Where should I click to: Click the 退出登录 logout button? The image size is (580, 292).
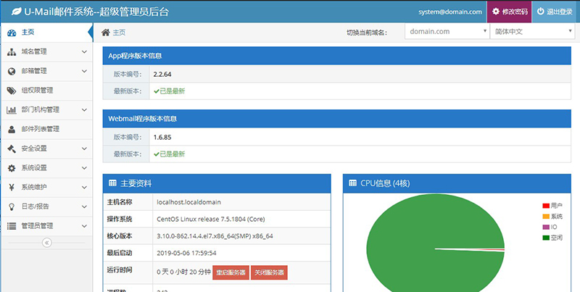[556, 12]
